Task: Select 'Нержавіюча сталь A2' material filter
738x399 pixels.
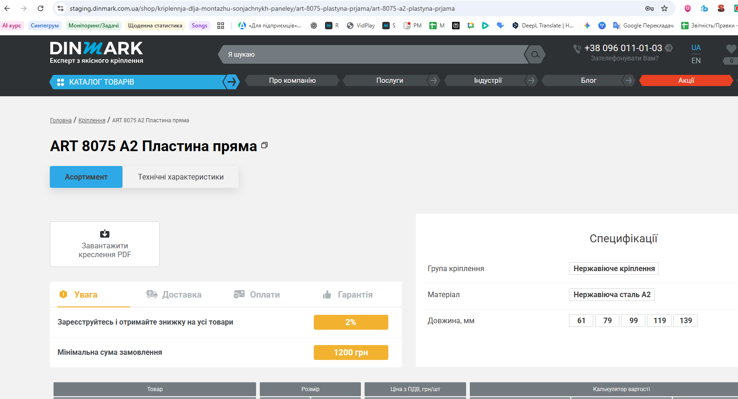Action: pyautogui.click(x=612, y=294)
